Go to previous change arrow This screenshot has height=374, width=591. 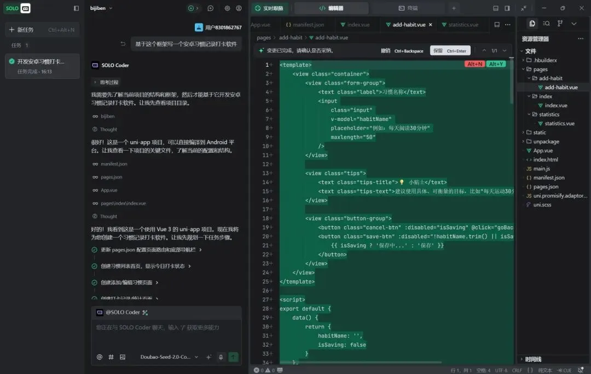coord(484,51)
